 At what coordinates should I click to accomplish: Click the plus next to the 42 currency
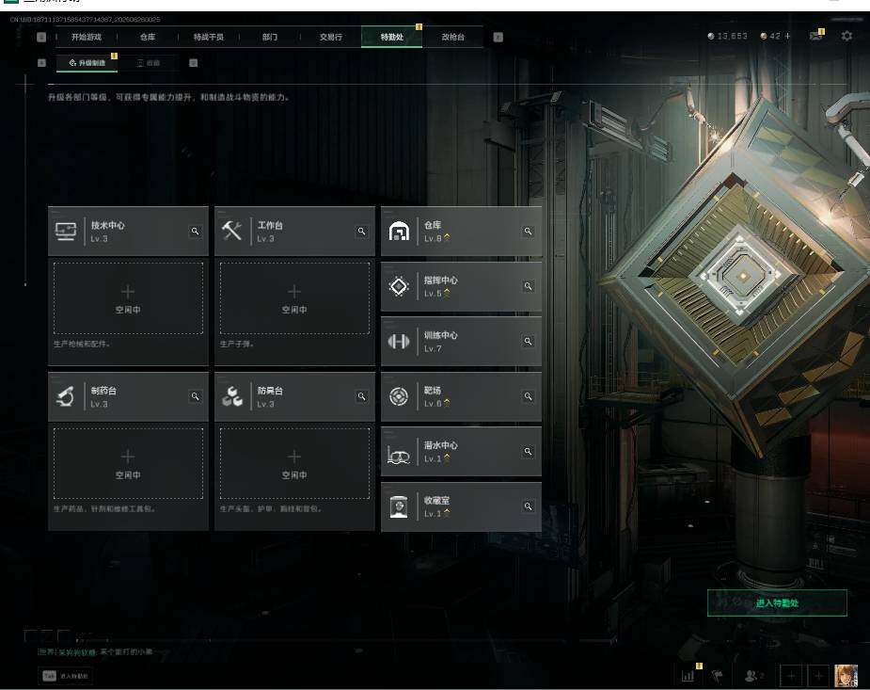pyautogui.click(x=787, y=36)
